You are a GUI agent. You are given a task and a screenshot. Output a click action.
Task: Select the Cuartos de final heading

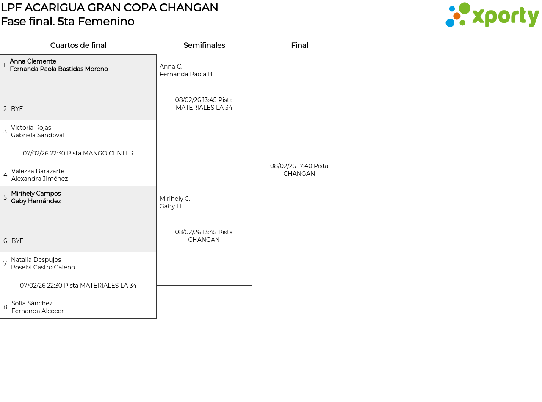(78, 45)
